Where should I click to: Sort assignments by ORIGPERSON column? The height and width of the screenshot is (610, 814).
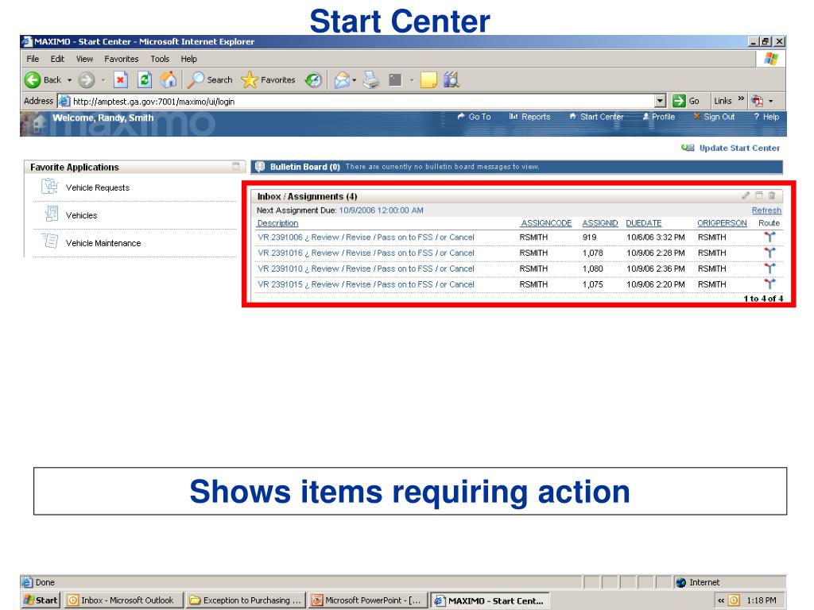722,223
